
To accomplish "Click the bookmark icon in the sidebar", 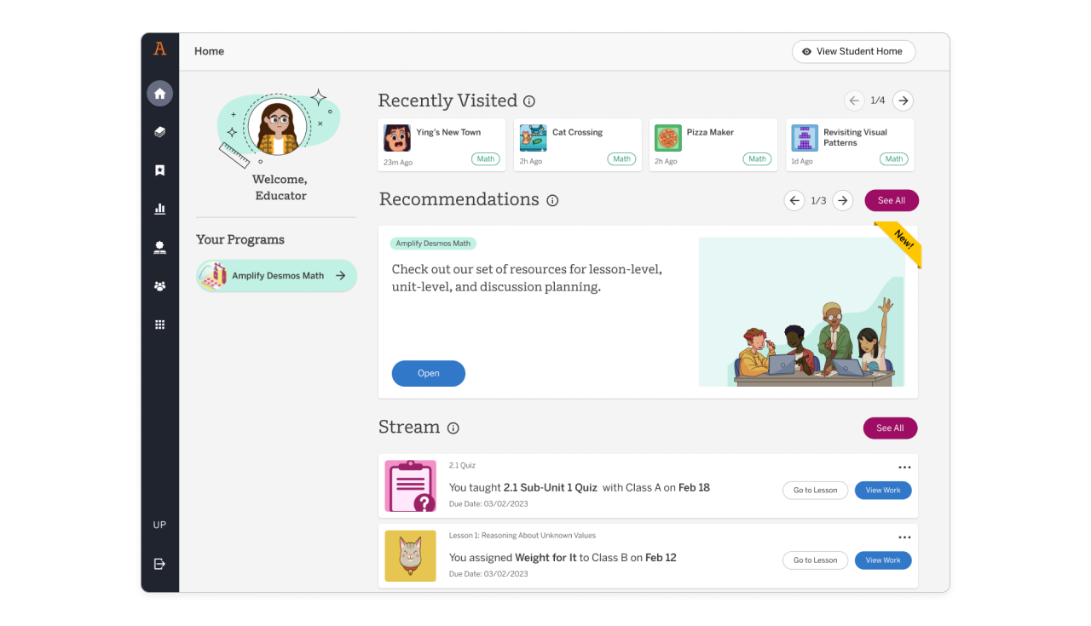I will 159,169.
